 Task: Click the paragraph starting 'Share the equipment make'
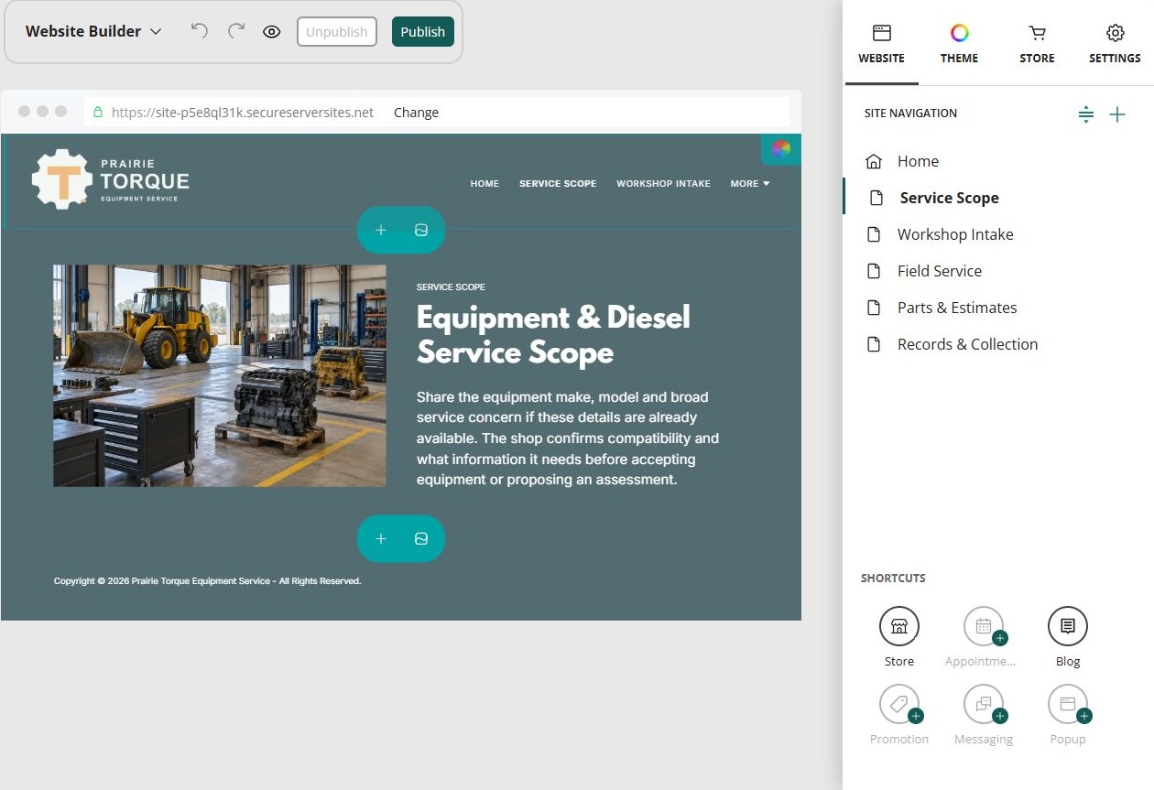[568, 438]
